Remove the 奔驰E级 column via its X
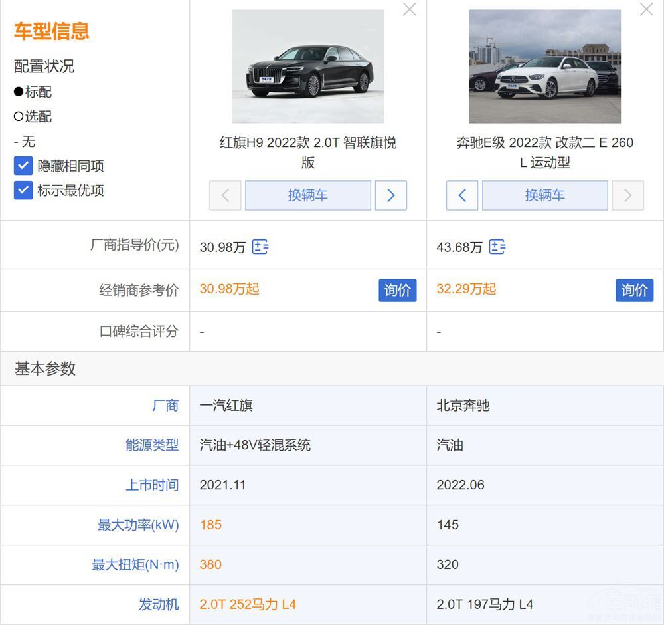Viewport: 664px width, 625px height. tap(645, 9)
